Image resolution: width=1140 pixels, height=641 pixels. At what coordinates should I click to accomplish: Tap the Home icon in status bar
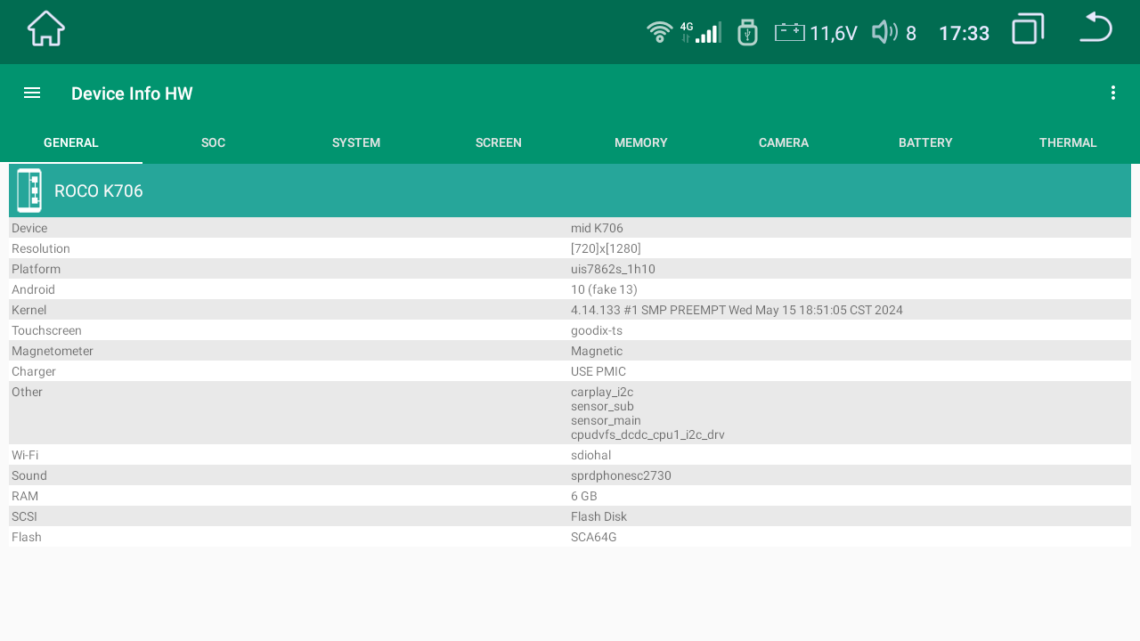tap(46, 28)
